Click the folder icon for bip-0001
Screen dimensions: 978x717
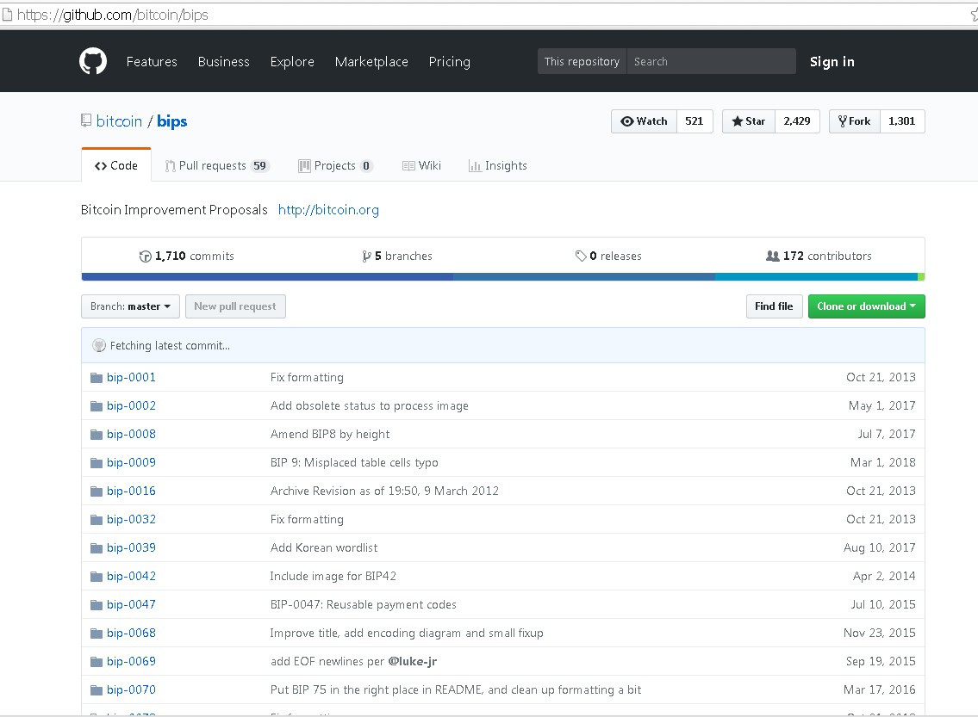click(x=96, y=378)
